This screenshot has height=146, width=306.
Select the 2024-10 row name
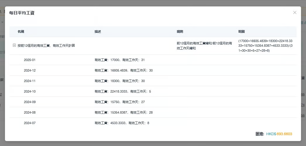[x=30, y=91]
